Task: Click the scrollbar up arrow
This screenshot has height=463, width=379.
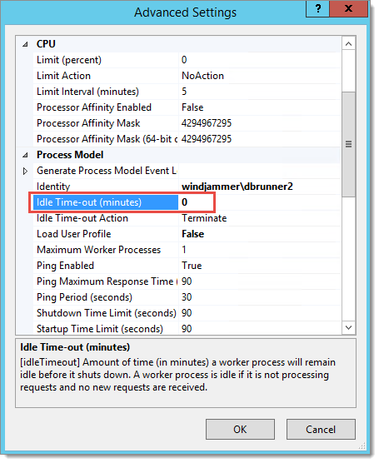Action: point(349,44)
